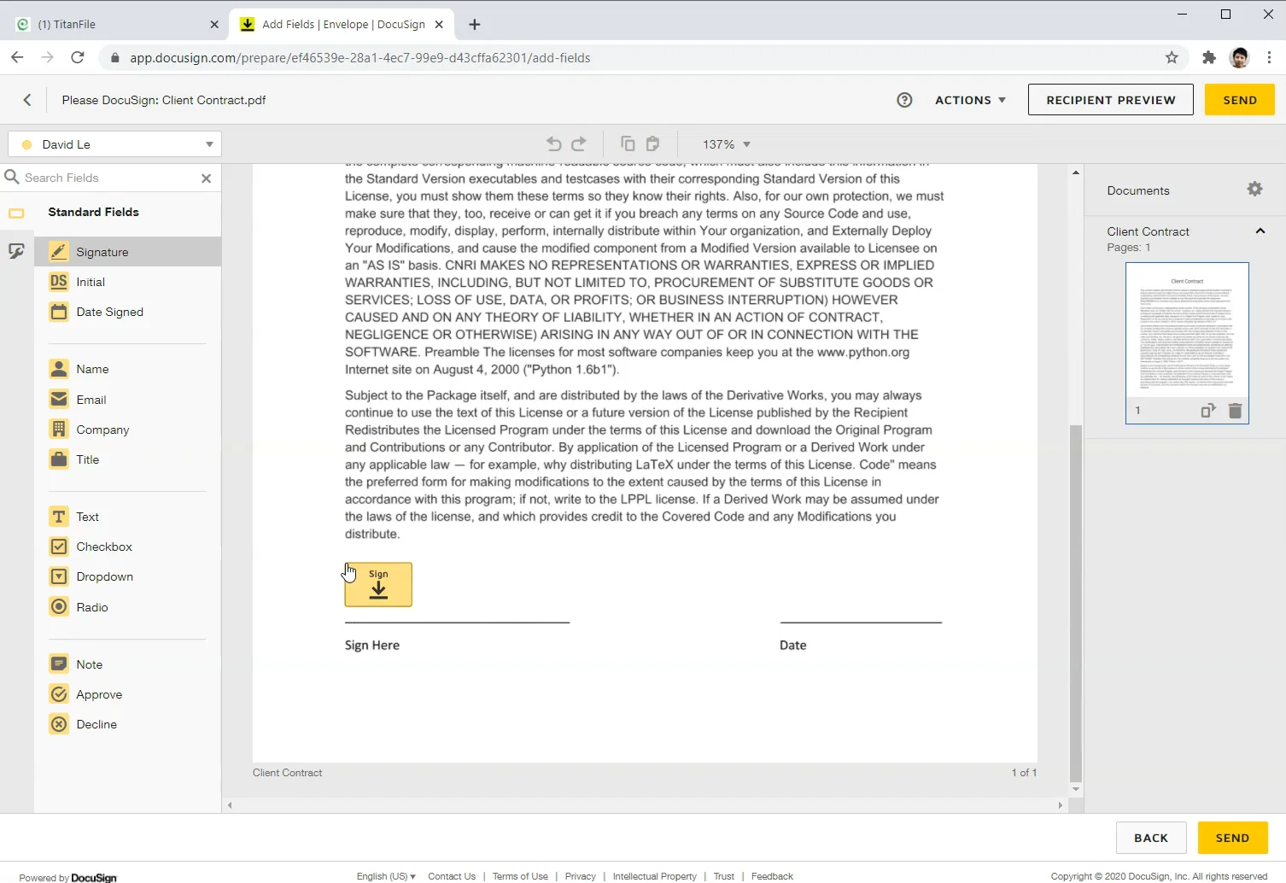Click the redo arrow in toolbar

579,144
